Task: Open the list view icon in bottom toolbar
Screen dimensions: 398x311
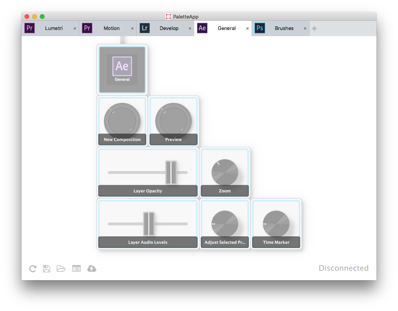Action: coord(76,269)
